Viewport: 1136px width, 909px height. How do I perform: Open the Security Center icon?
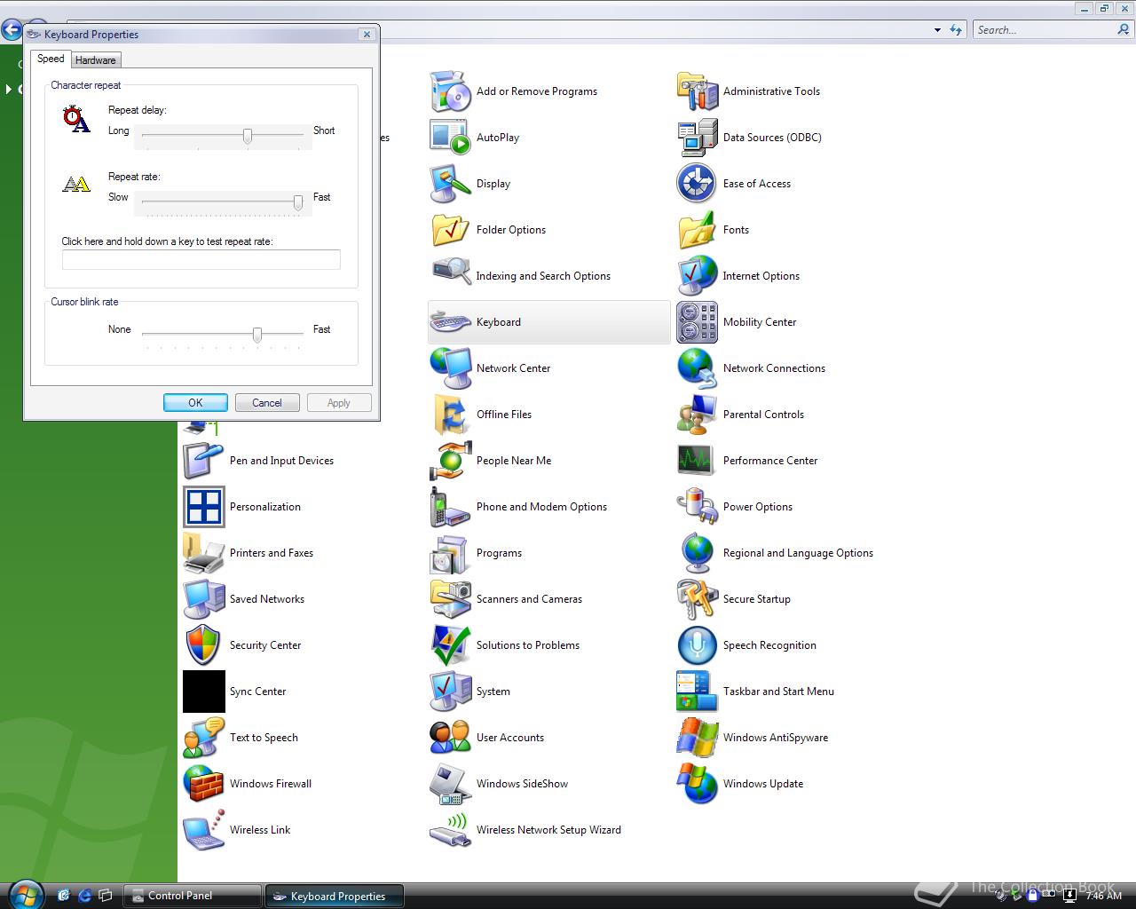click(x=203, y=645)
